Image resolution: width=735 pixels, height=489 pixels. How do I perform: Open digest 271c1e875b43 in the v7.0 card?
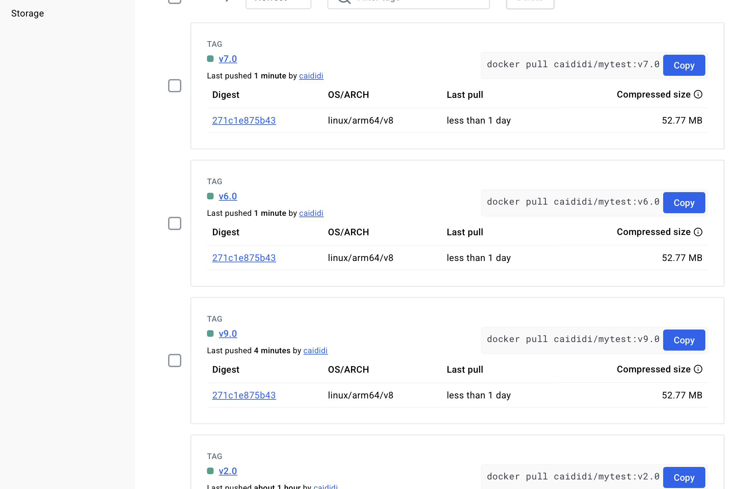[244, 120]
